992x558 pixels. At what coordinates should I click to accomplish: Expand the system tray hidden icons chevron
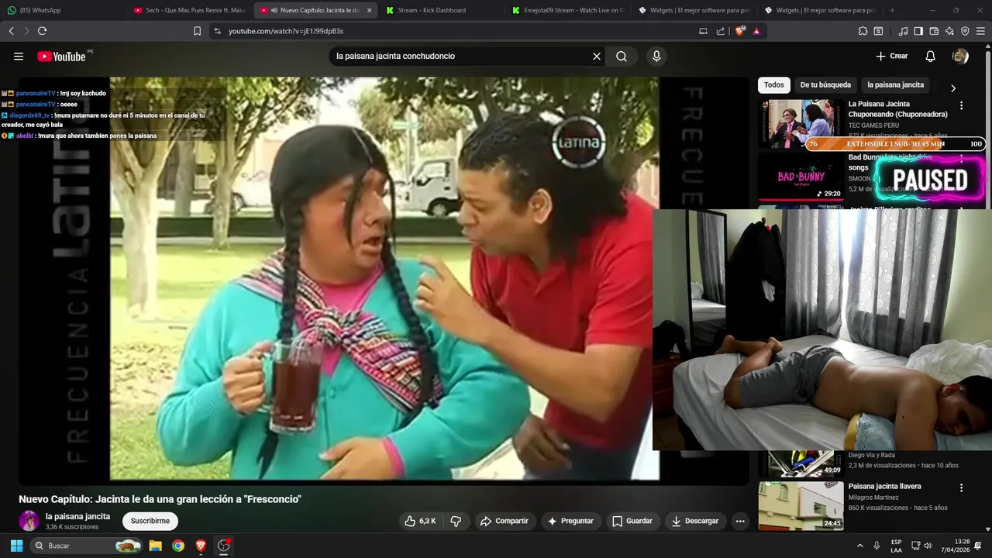point(860,546)
